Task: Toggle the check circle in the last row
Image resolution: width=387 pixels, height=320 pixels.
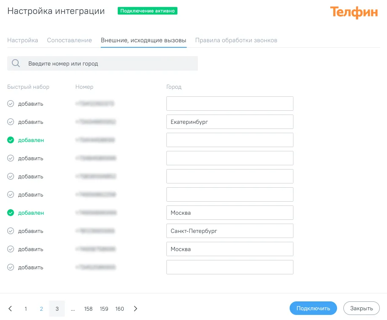Action: pos(11,267)
